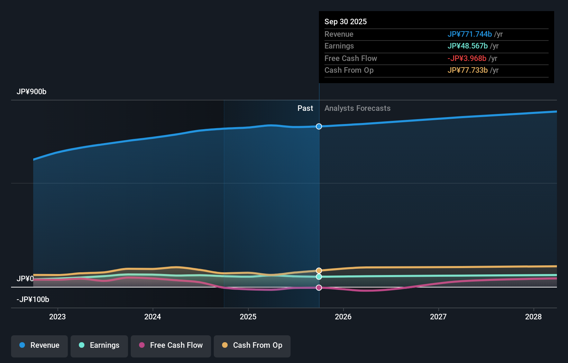Image resolution: width=568 pixels, height=363 pixels.
Task: Click the pink Free Cash Flow dot icon
Action: tap(142, 345)
